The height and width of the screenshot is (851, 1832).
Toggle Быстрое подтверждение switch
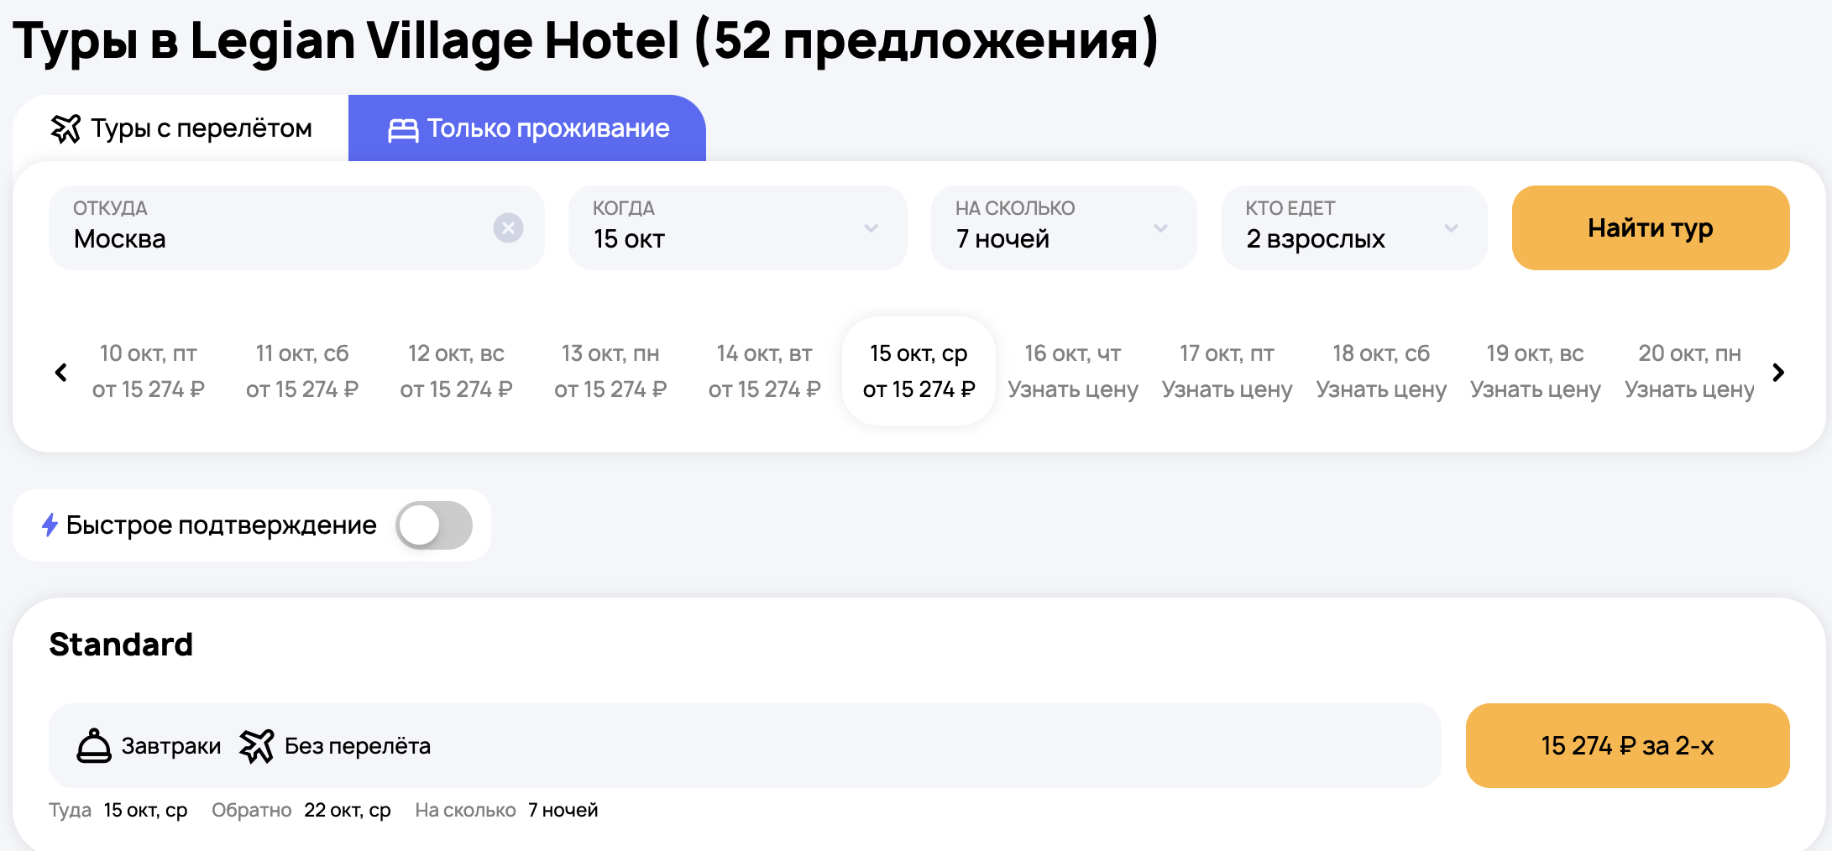(434, 525)
